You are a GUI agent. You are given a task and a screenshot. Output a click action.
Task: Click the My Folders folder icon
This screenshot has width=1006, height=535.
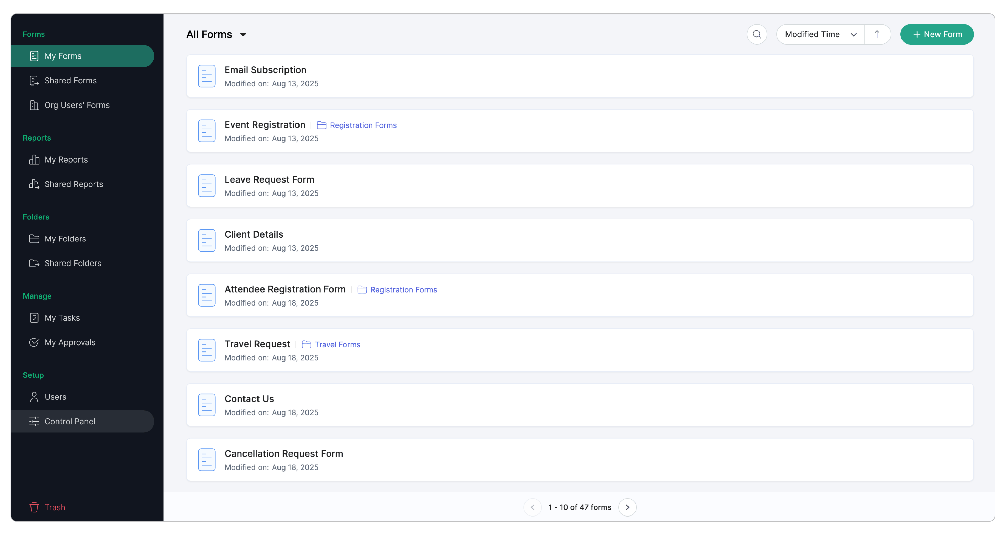pyautogui.click(x=34, y=239)
